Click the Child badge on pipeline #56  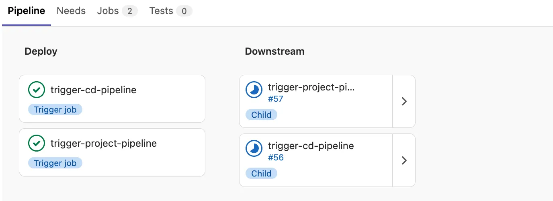click(x=261, y=174)
